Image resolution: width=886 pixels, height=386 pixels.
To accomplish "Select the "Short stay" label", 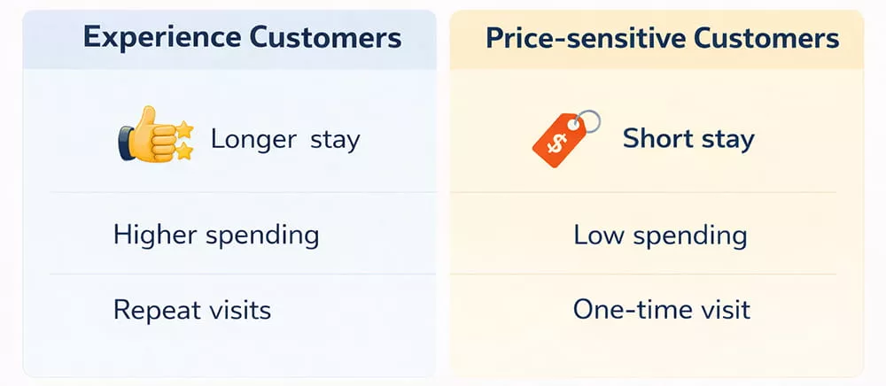I will (688, 139).
